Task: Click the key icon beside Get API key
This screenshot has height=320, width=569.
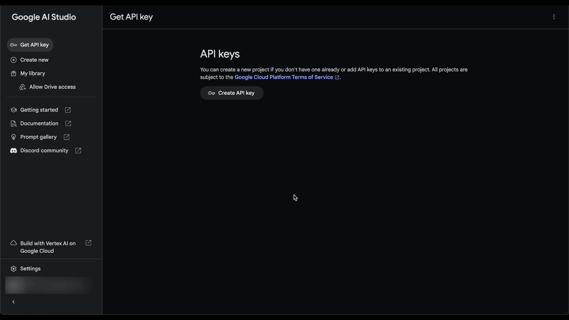Action: [x=14, y=45]
